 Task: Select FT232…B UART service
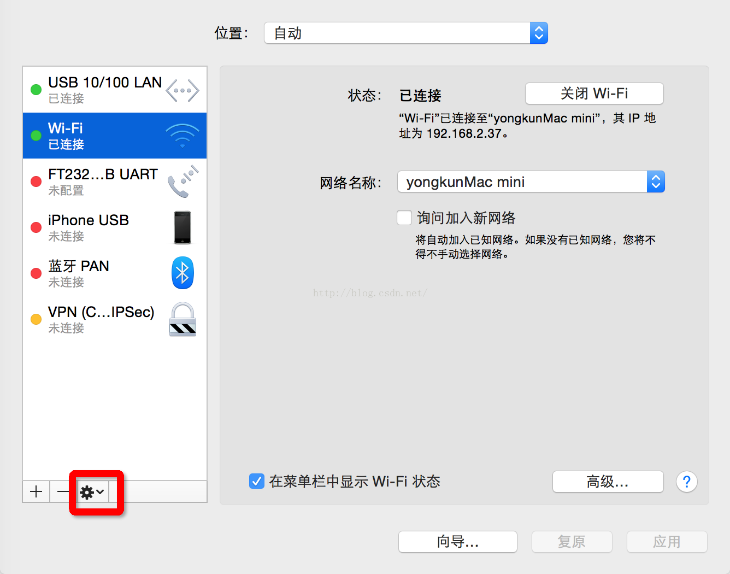click(115, 181)
